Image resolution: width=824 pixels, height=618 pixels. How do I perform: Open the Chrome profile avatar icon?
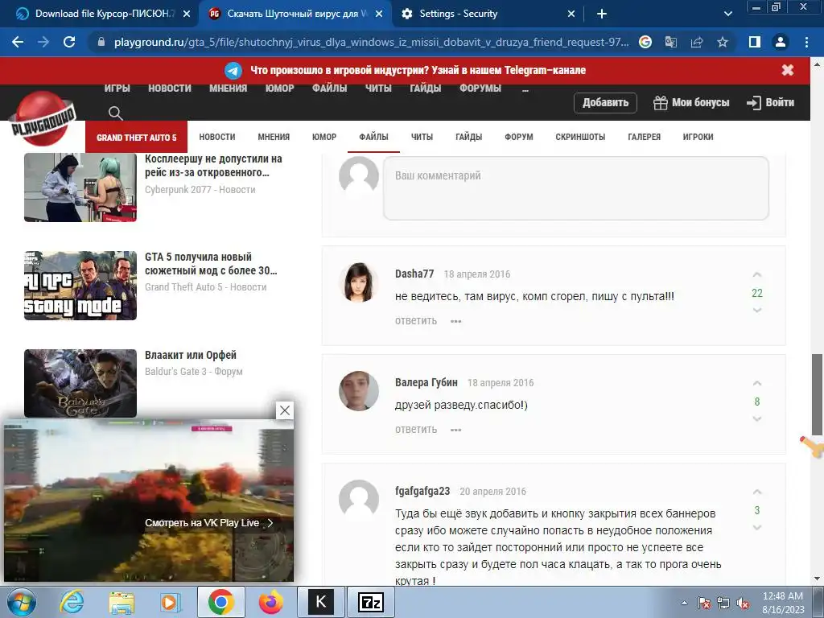click(781, 42)
